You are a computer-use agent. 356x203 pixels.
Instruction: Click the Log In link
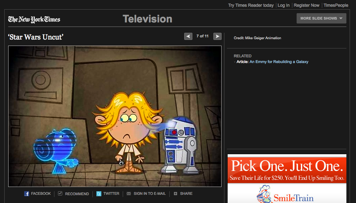pyautogui.click(x=283, y=5)
